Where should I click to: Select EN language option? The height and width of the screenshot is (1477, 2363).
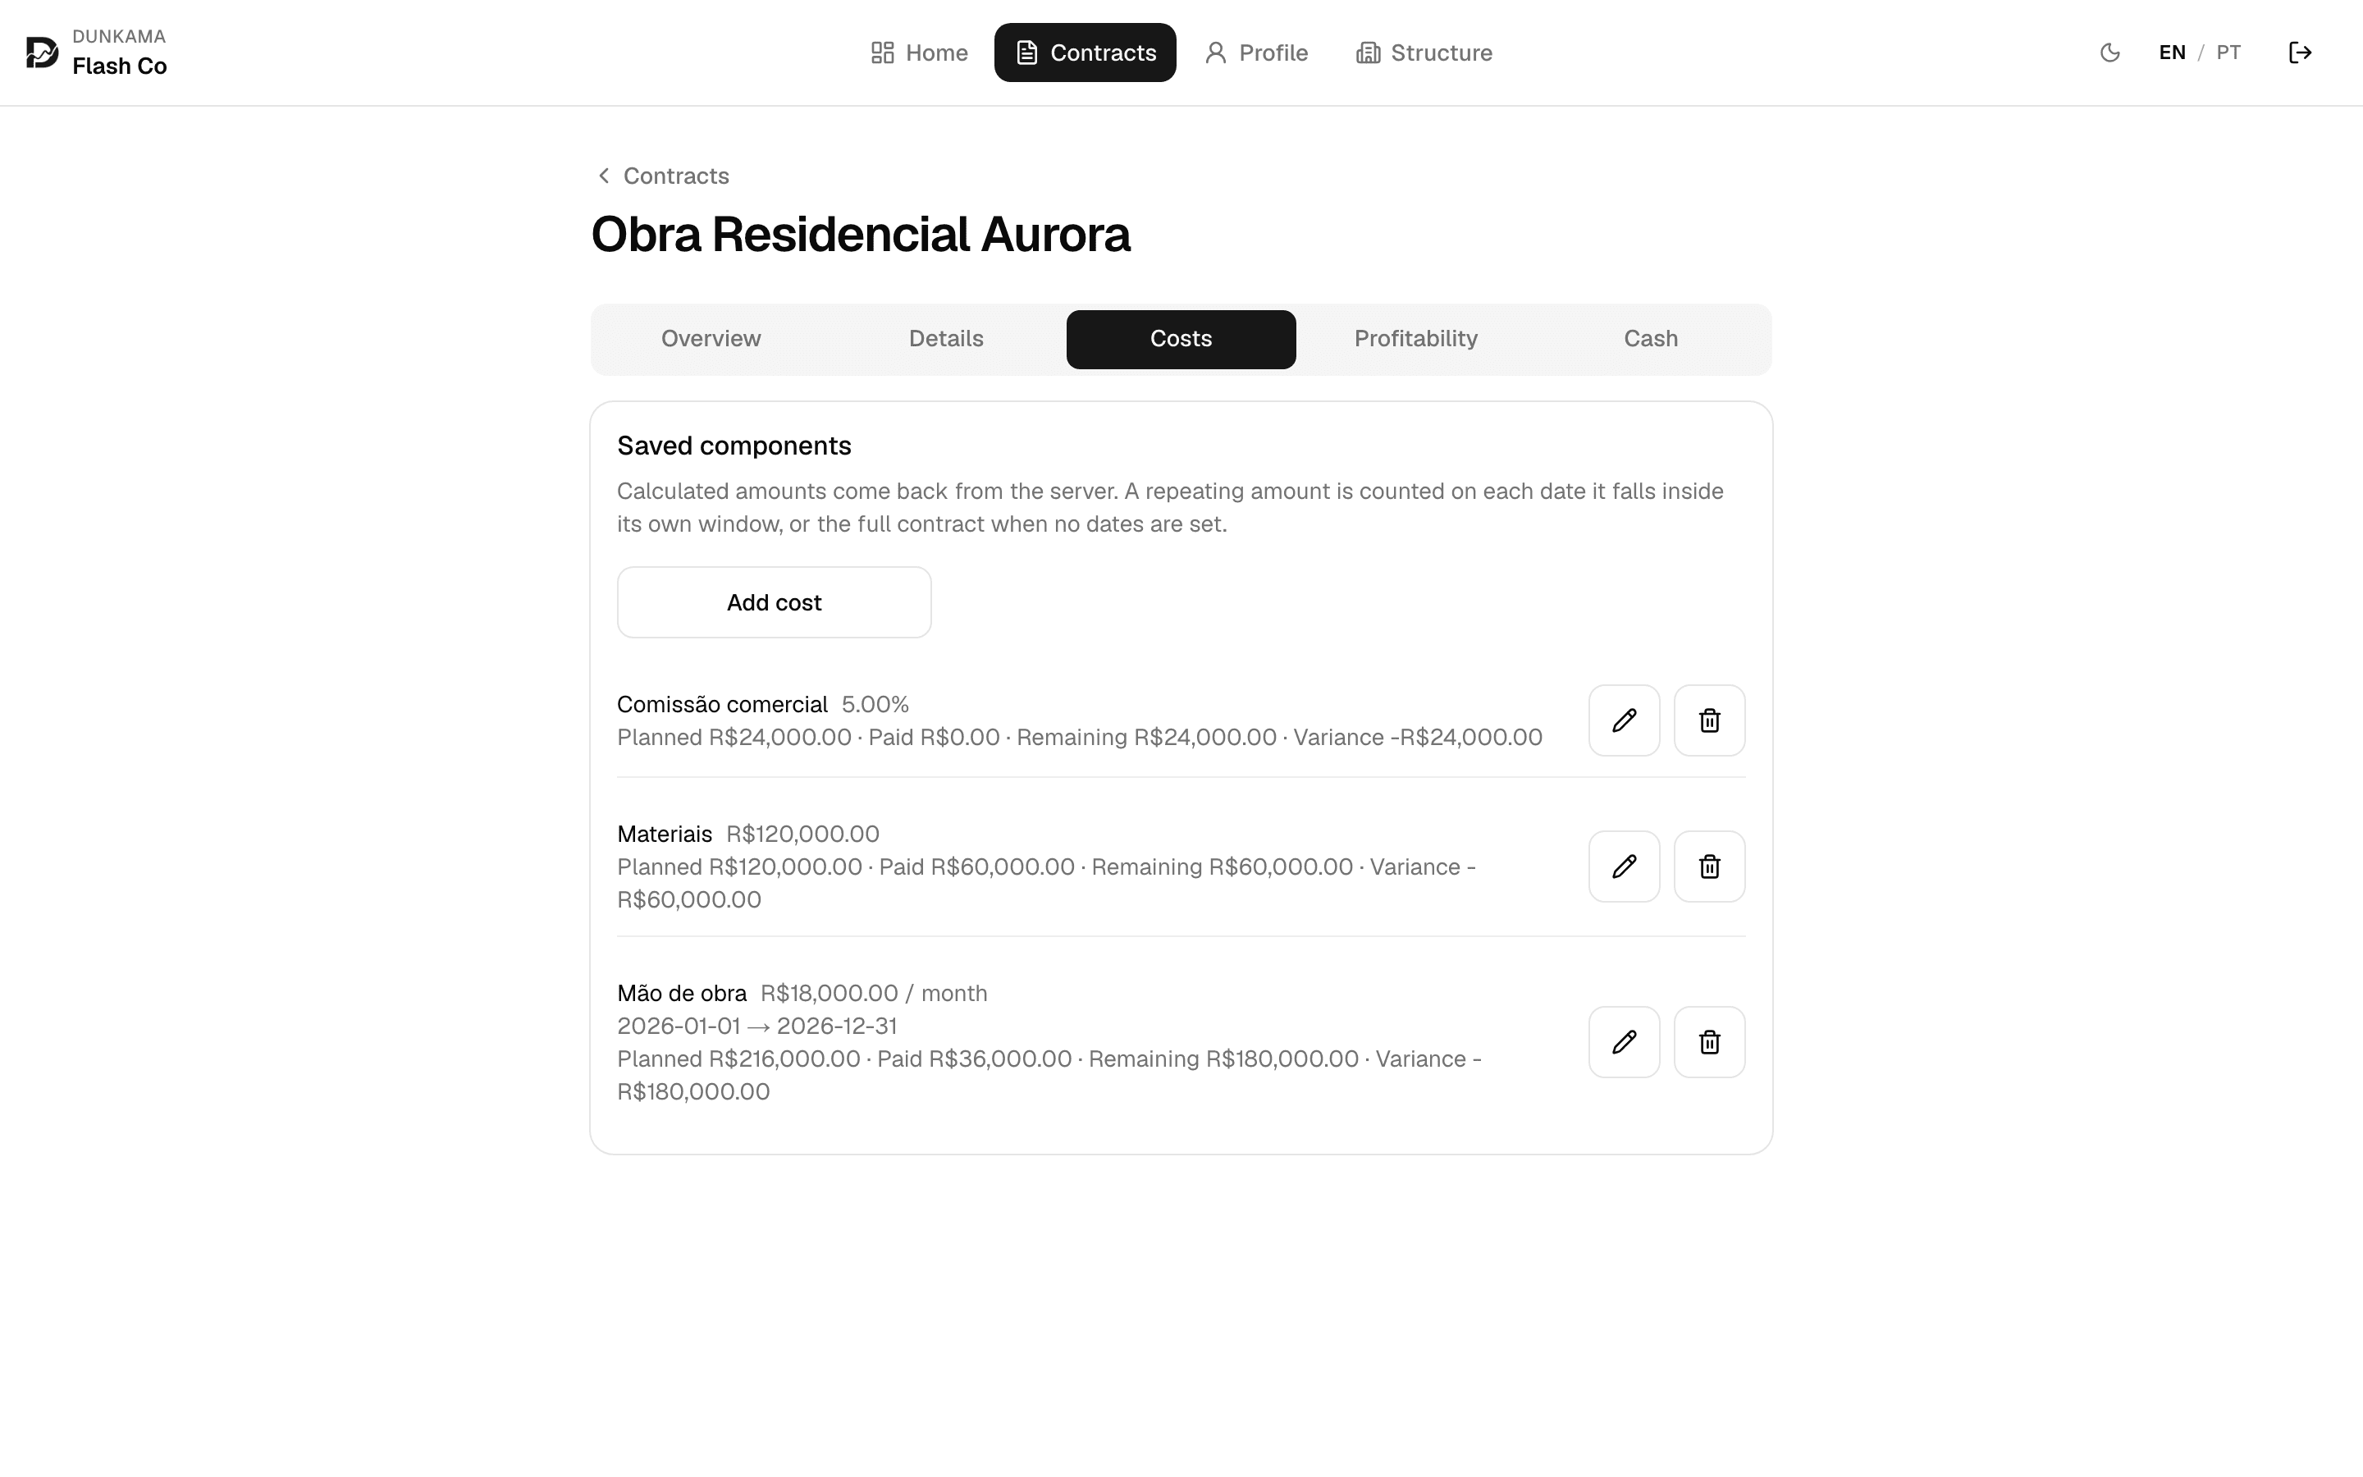coord(2172,53)
